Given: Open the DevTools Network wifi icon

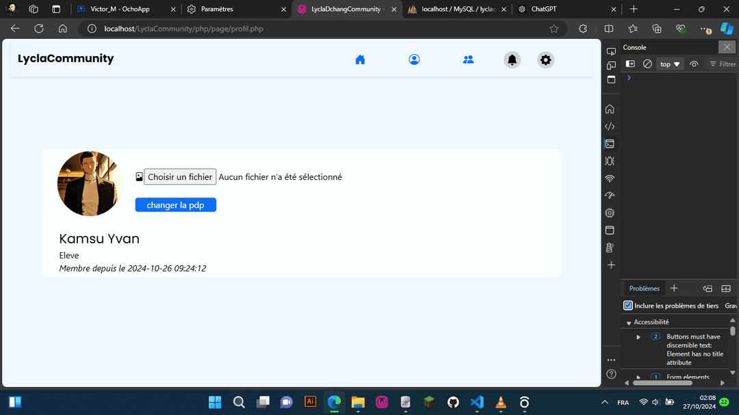Looking at the screenshot, I should pos(610,178).
